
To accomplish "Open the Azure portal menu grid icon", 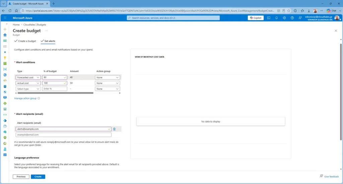I will point(5,18).
